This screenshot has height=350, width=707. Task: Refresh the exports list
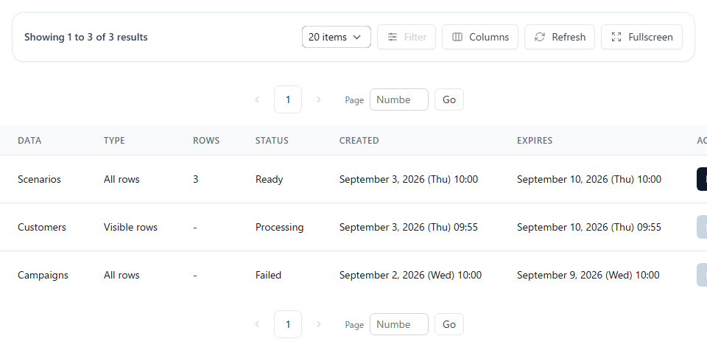coord(560,37)
